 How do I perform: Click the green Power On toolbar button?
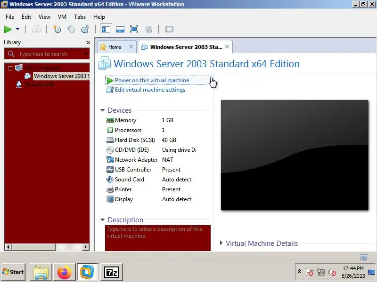click(8, 29)
